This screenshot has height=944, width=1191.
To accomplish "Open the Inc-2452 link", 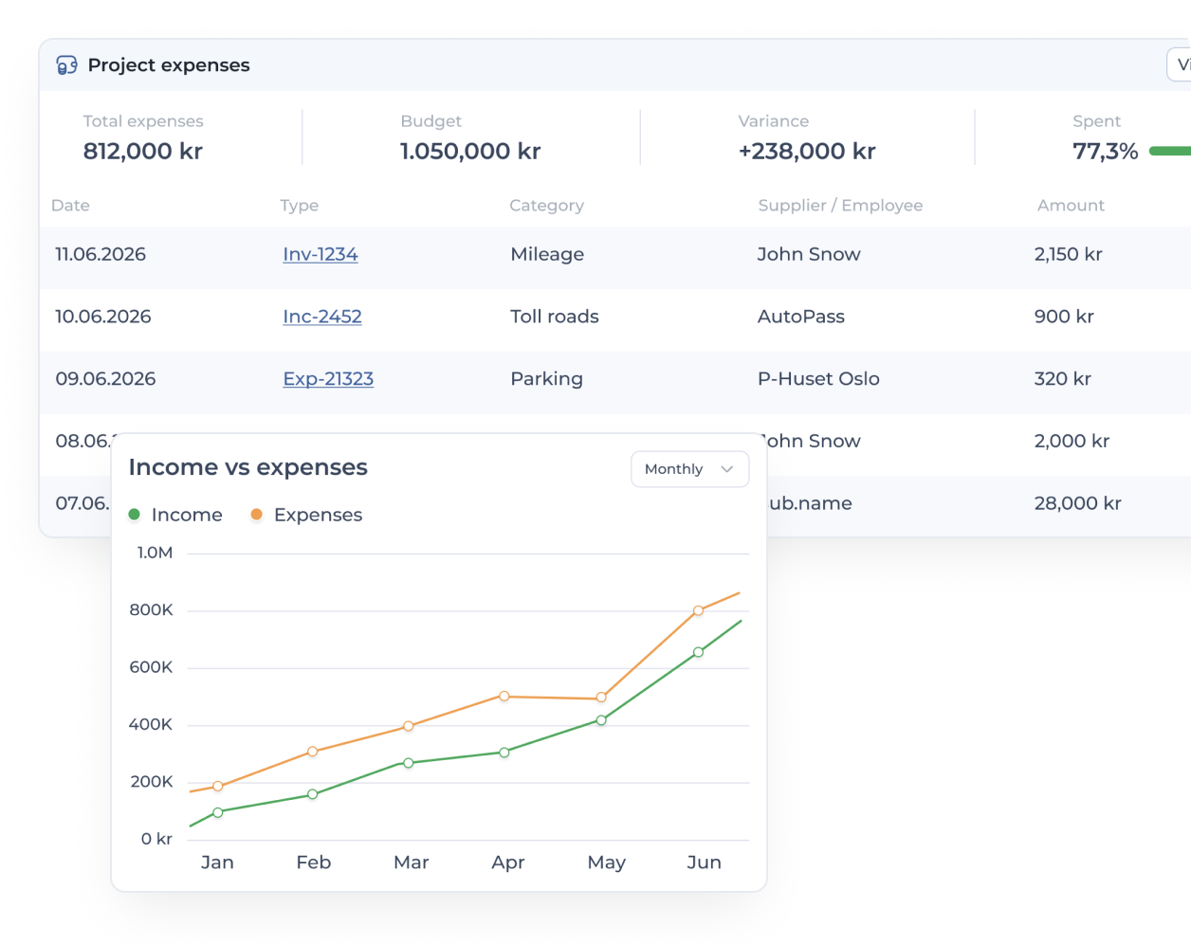I will click(x=322, y=317).
